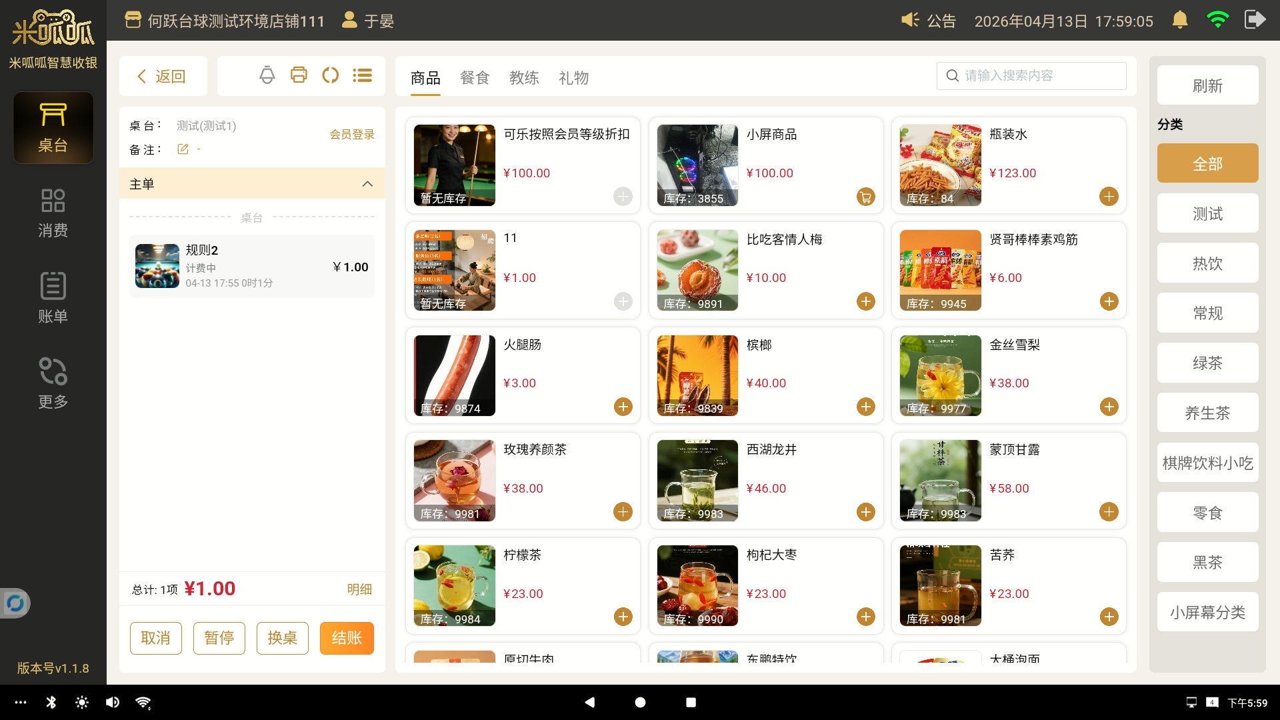The width and height of the screenshot is (1280, 720).
Task: Open the list menu icon
Action: 362,75
